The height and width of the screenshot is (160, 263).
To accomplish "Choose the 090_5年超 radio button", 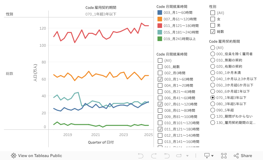I will pos(212,110).
